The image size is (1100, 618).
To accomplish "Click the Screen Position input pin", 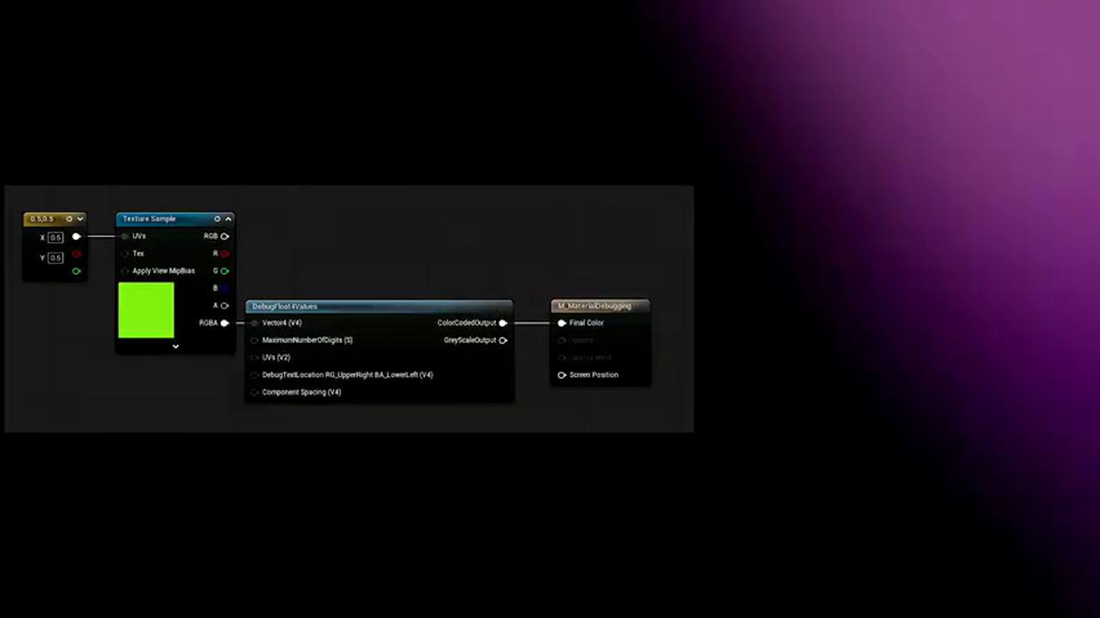I will pos(562,374).
